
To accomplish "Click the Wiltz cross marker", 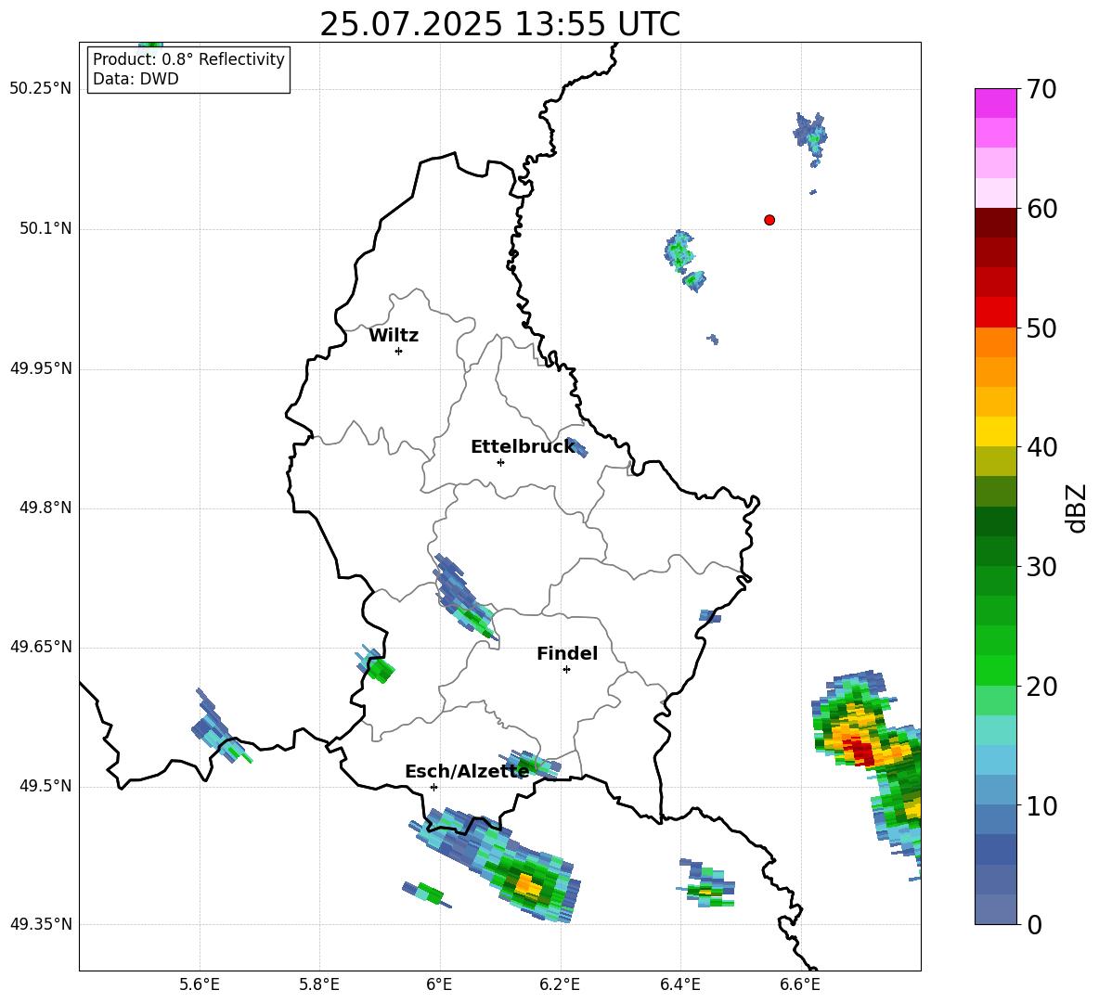I will pos(399,351).
